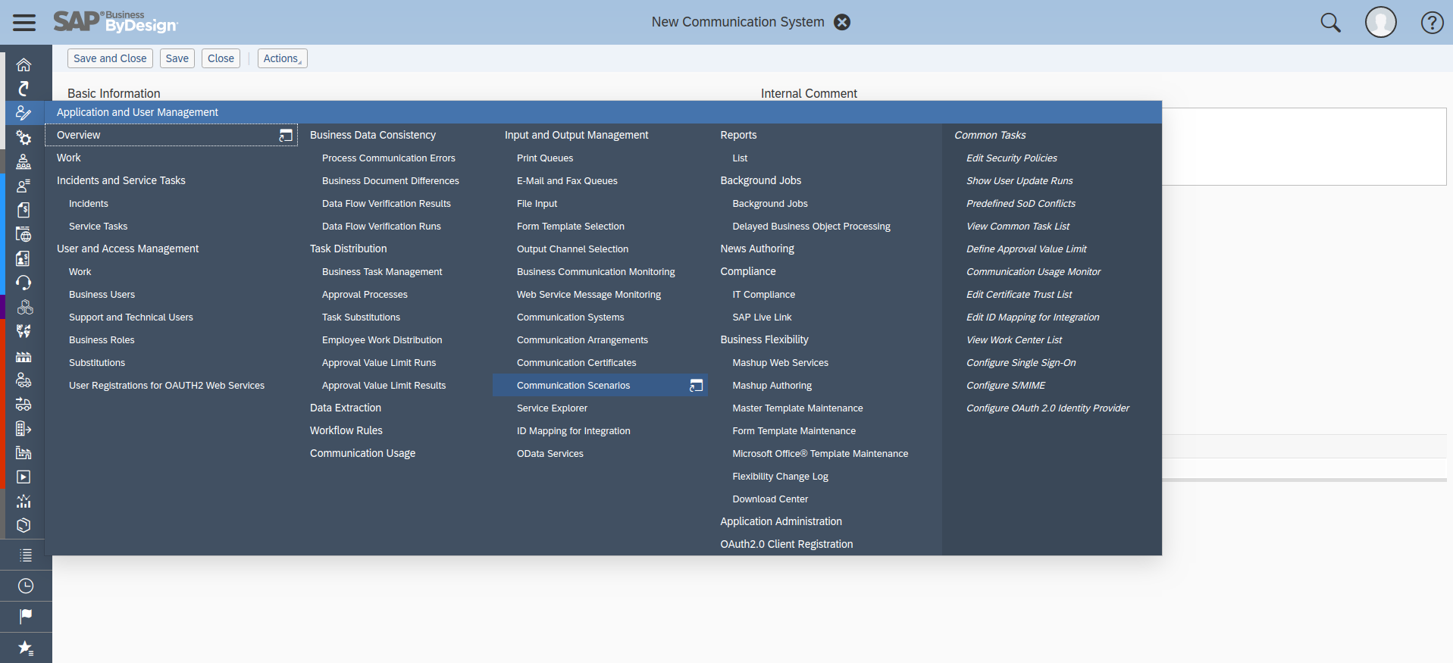1453x663 pixels.
Task: Click the Save button
Action: [x=177, y=58]
